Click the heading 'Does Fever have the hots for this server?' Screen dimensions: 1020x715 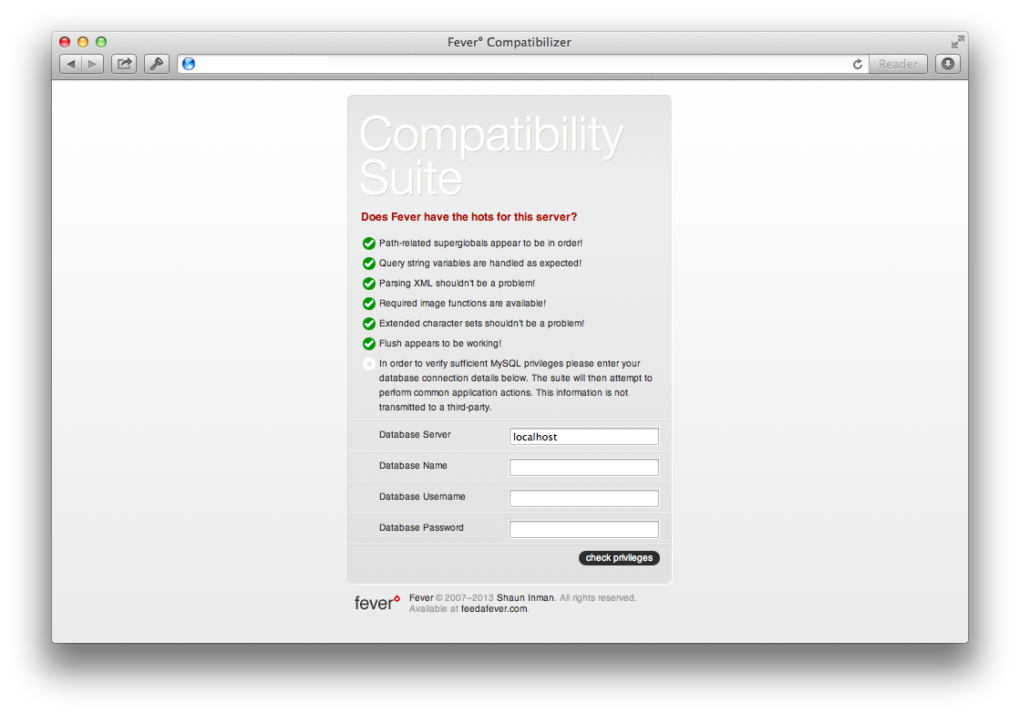pyautogui.click(x=469, y=217)
